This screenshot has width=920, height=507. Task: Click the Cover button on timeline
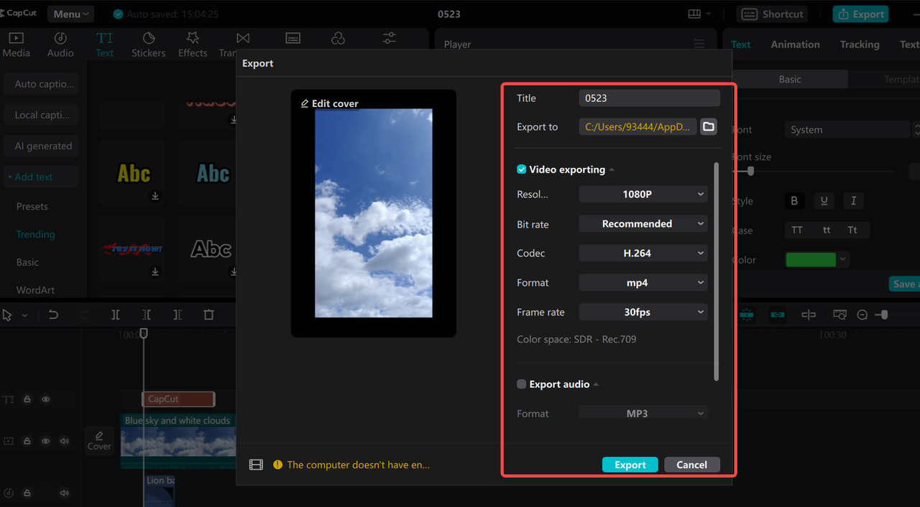pyautogui.click(x=99, y=441)
